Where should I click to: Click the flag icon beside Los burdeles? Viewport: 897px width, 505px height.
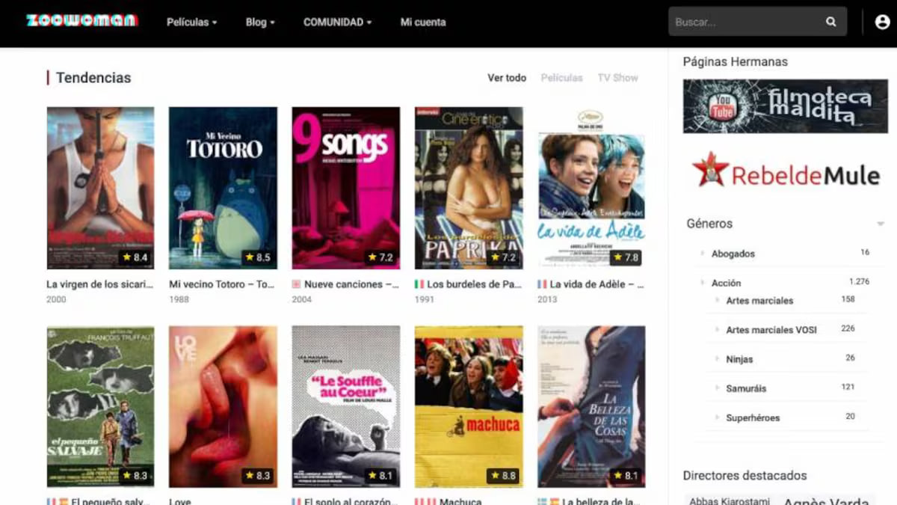click(x=419, y=284)
